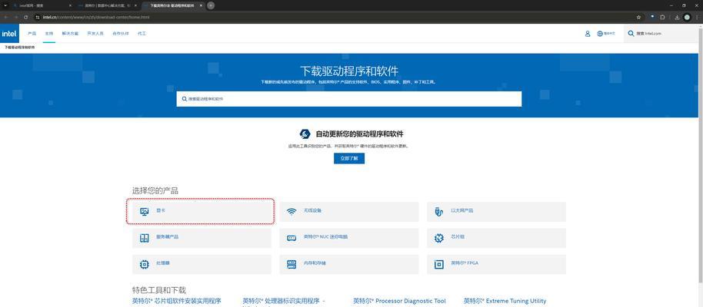Click the Intel logo in header

(x=9, y=34)
